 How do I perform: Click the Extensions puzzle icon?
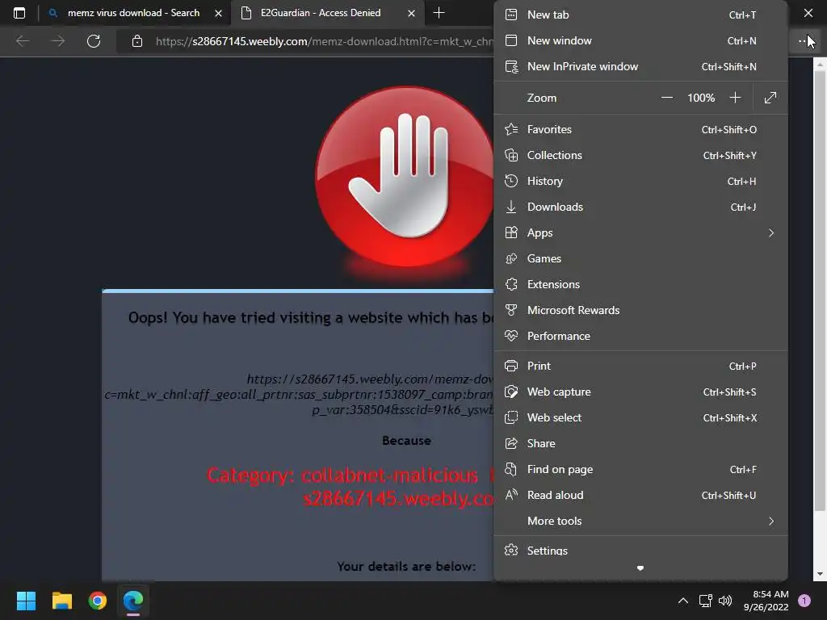pos(511,284)
